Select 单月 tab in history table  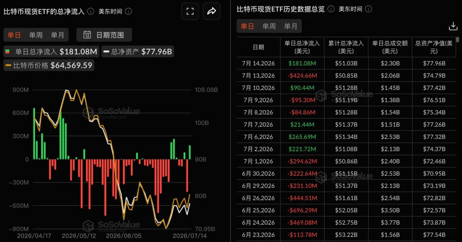pos(291,26)
